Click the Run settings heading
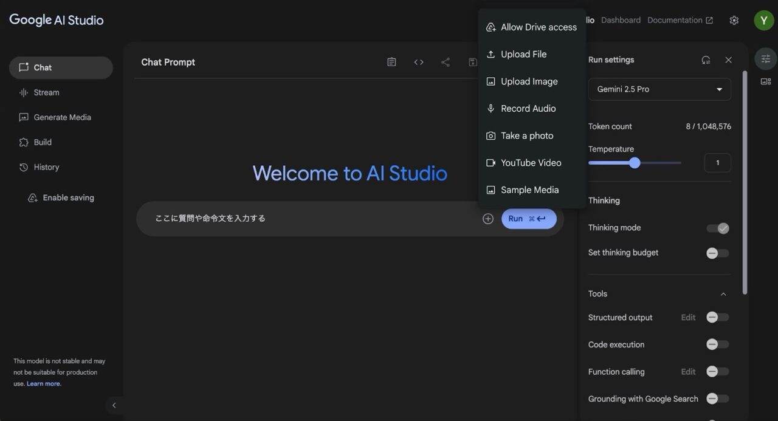The width and height of the screenshot is (778, 421). [x=611, y=60]
